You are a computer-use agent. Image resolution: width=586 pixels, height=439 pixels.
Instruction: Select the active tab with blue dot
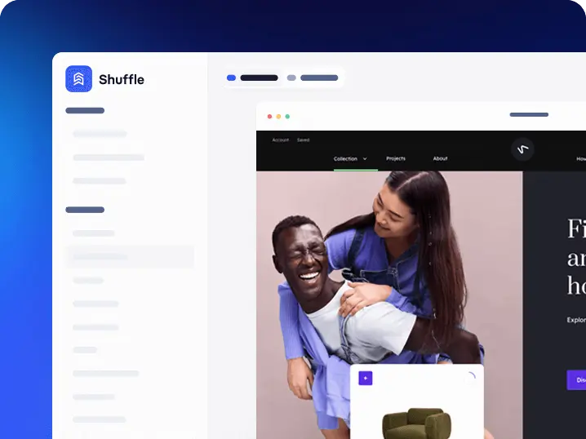point(253,78)
